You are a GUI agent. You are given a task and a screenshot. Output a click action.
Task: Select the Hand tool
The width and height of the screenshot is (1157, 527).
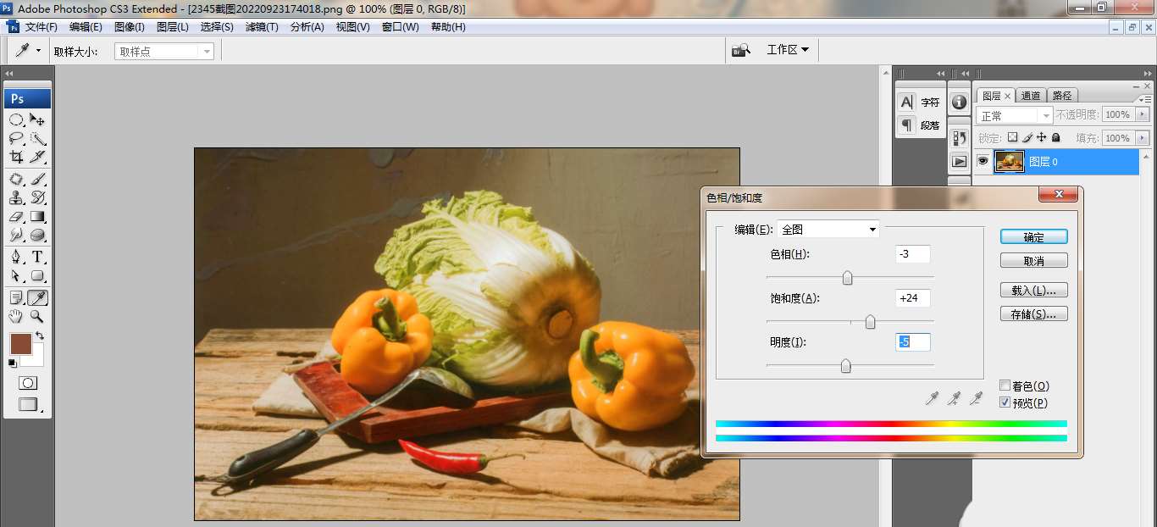tap(16, 316)
